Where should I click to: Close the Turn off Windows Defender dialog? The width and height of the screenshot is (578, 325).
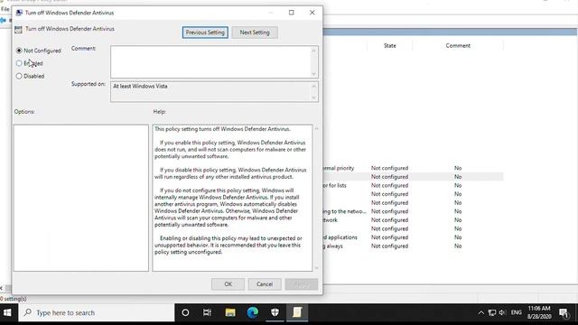pyautogui.click(x=312, y=13)
